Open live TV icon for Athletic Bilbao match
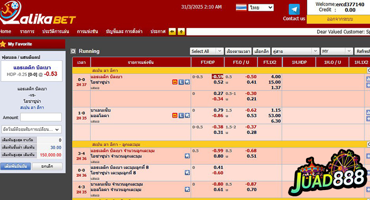The width and height of the screenshot is (370, 200). point(174,82)
